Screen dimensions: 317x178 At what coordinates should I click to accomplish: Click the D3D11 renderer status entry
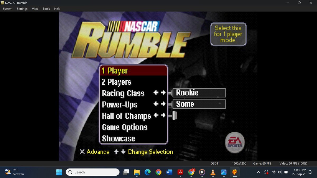click(216, 163)
